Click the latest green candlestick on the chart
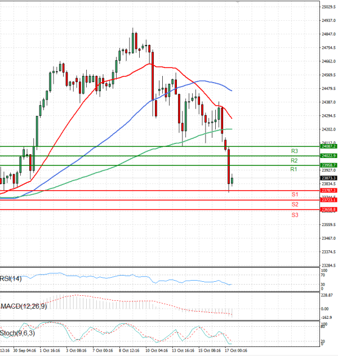 pos(233,180)
